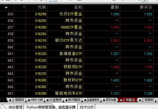Select code 516295 in row 836
158x109 pixels.
(41, 21)
